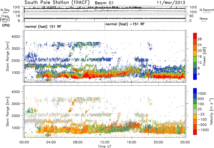The image size is (214, 148).
Task: Click Velocity colorbar swatch between -500 and -1000
Action: 195,127
